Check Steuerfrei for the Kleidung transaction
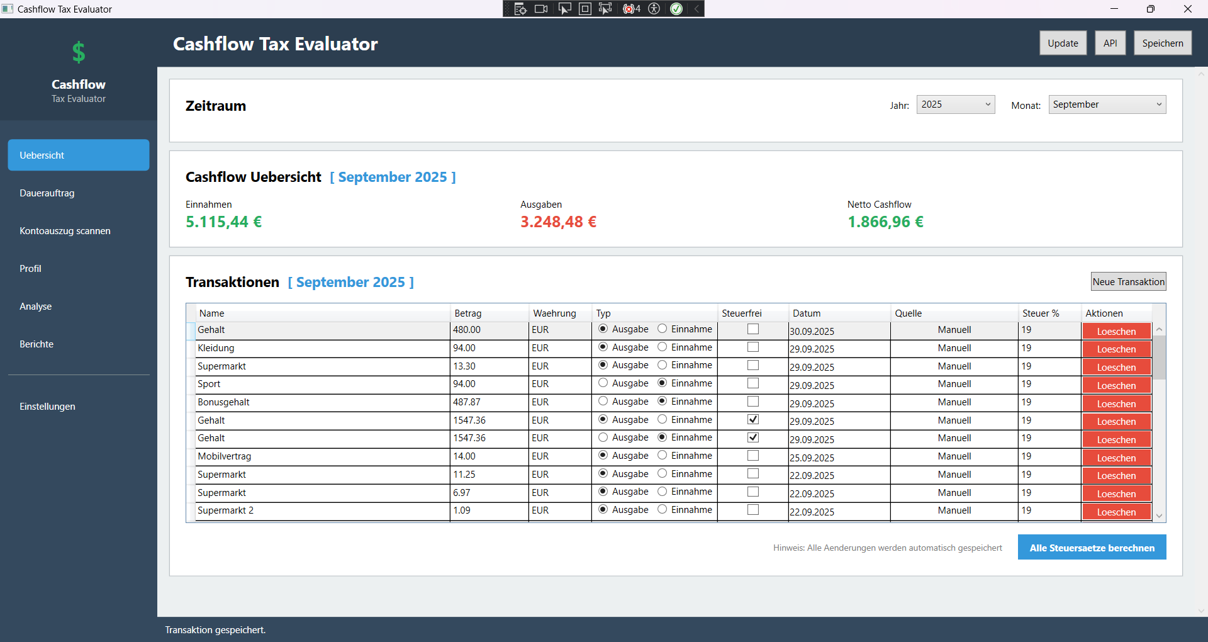The height and width of the screenshot is (642, 1208). tap(752, 347)
